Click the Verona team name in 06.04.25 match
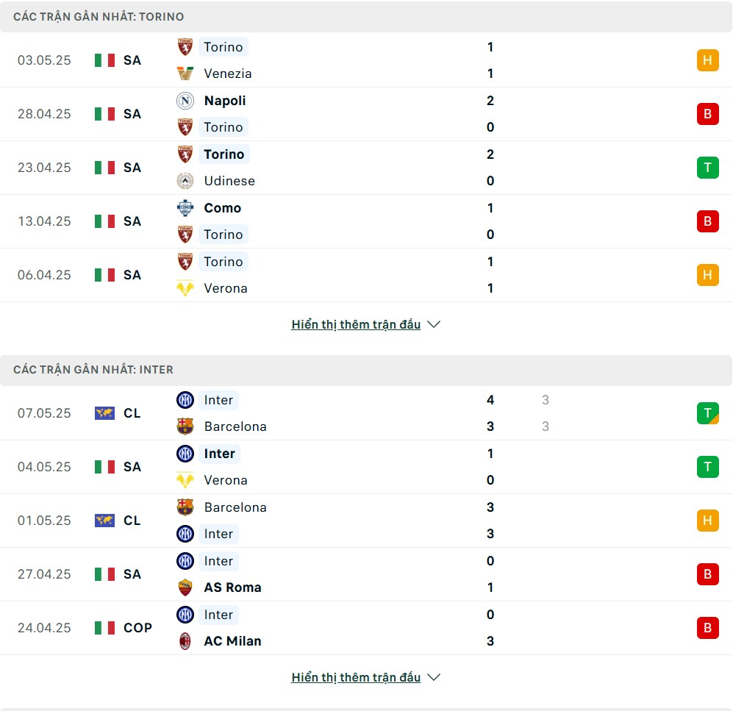 [x=226, y=288]
